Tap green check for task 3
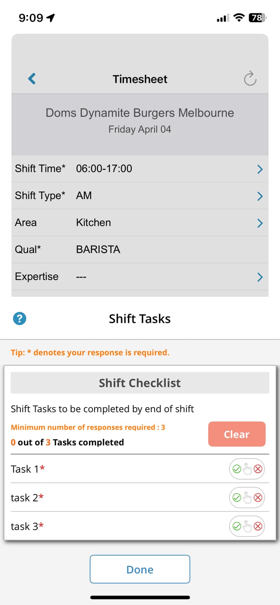 237,527
